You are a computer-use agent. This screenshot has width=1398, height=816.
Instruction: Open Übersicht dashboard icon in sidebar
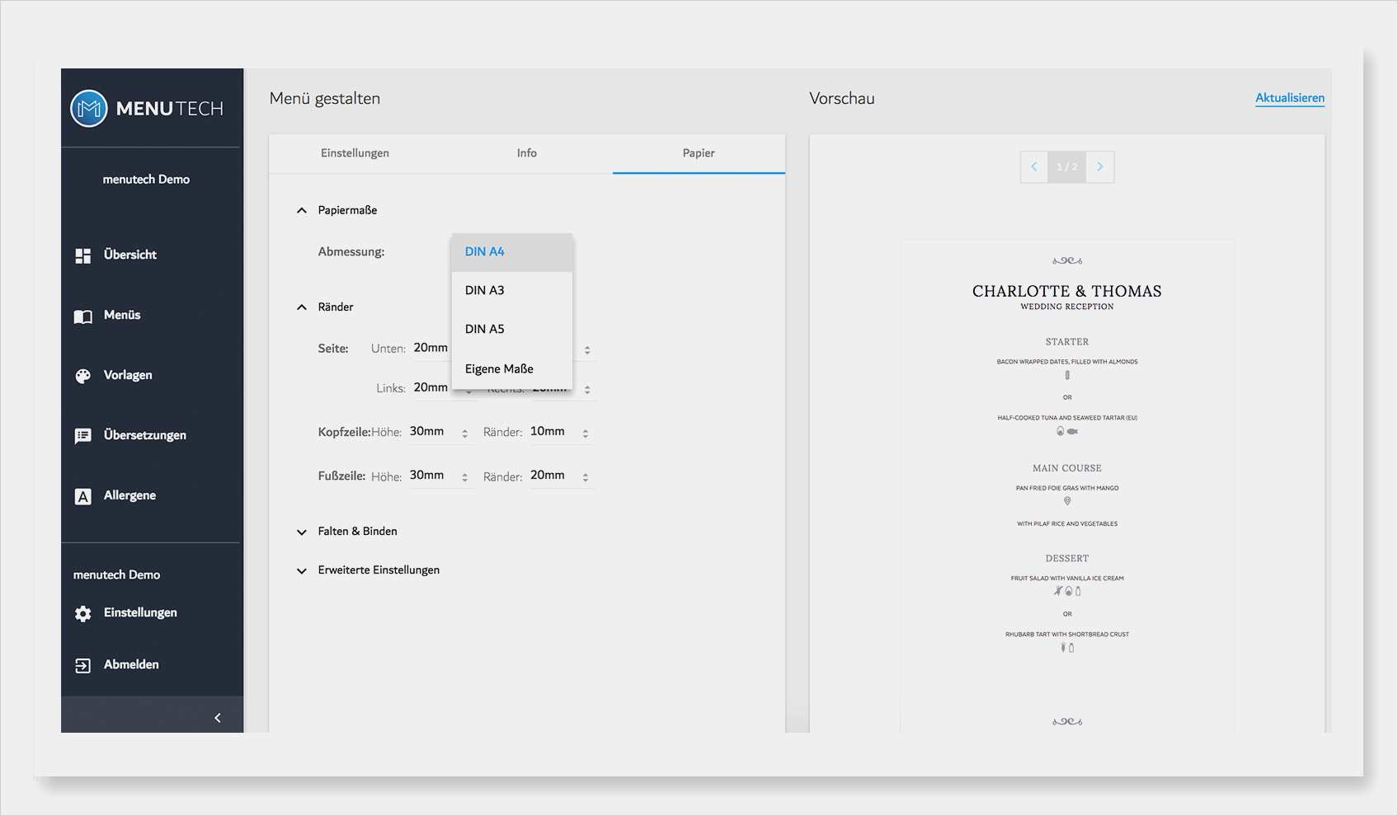[83, 256]
